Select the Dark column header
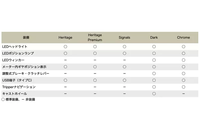 (154, 38)
